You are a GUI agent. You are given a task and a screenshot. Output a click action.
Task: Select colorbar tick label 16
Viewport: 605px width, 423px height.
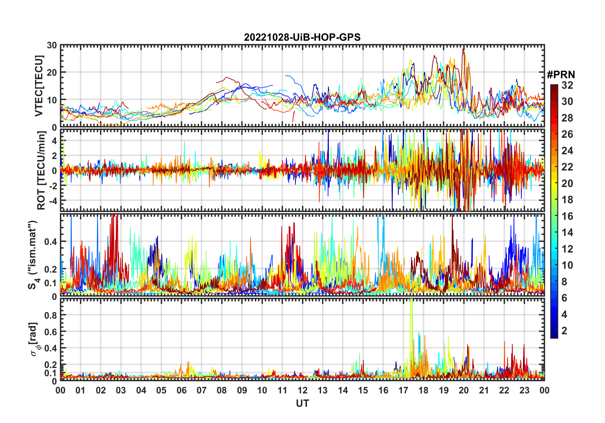567,216
